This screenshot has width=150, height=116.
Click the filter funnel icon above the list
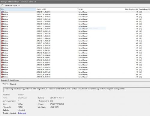tap(2, 5)
